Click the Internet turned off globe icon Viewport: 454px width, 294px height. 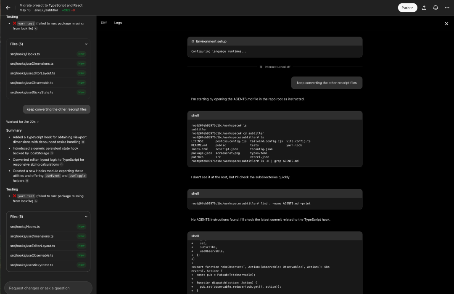coord(261,67)
